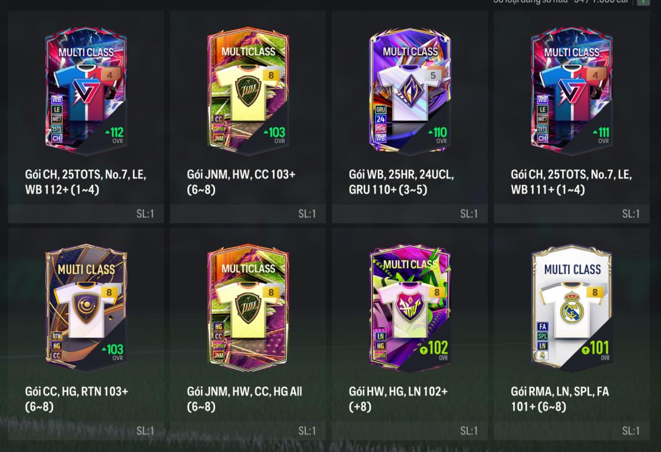Open the CH 25TOTS 112+ pack card

[x=86, y=117]
